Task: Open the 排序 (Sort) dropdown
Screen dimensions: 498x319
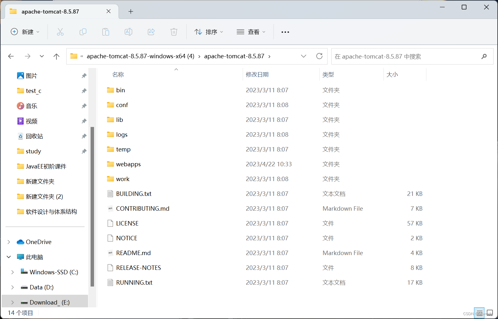Action: click(209, 32)
